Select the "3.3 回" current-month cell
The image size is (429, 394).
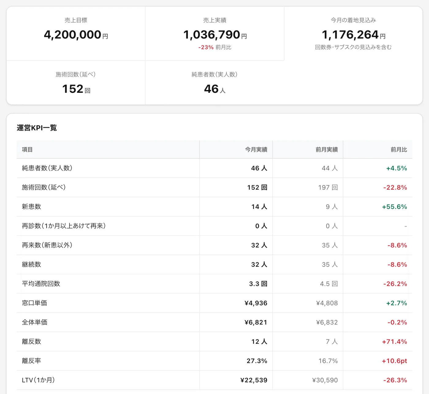[x=258, y=284]
